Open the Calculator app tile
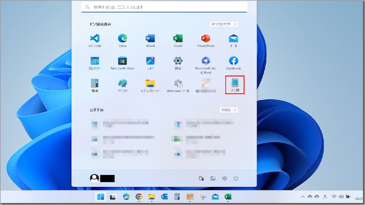This screenshot has height=205, width=365. pyautogui.click(x=95, y=85)
